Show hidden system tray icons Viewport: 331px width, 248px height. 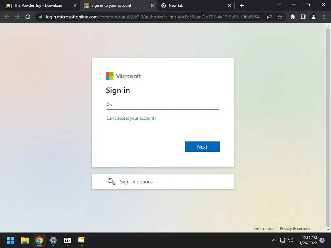(x=273, y=240)
